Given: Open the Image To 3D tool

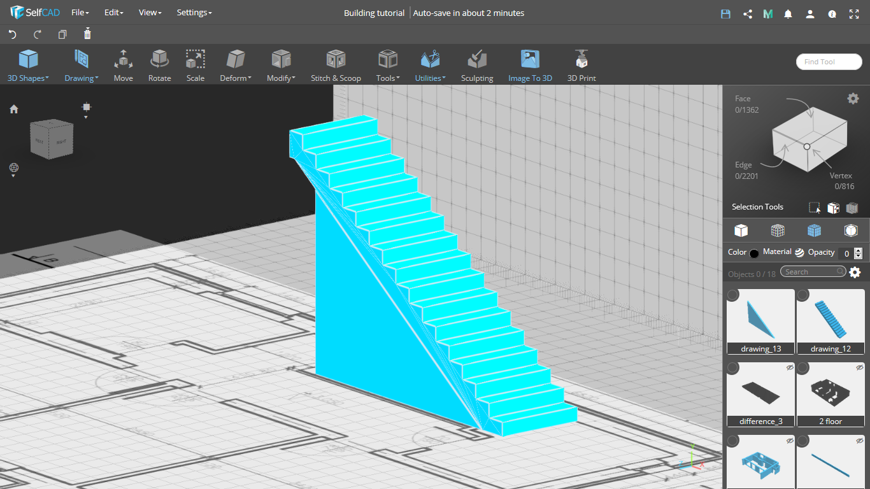Looking at the screenshot, I should [530, 66].
